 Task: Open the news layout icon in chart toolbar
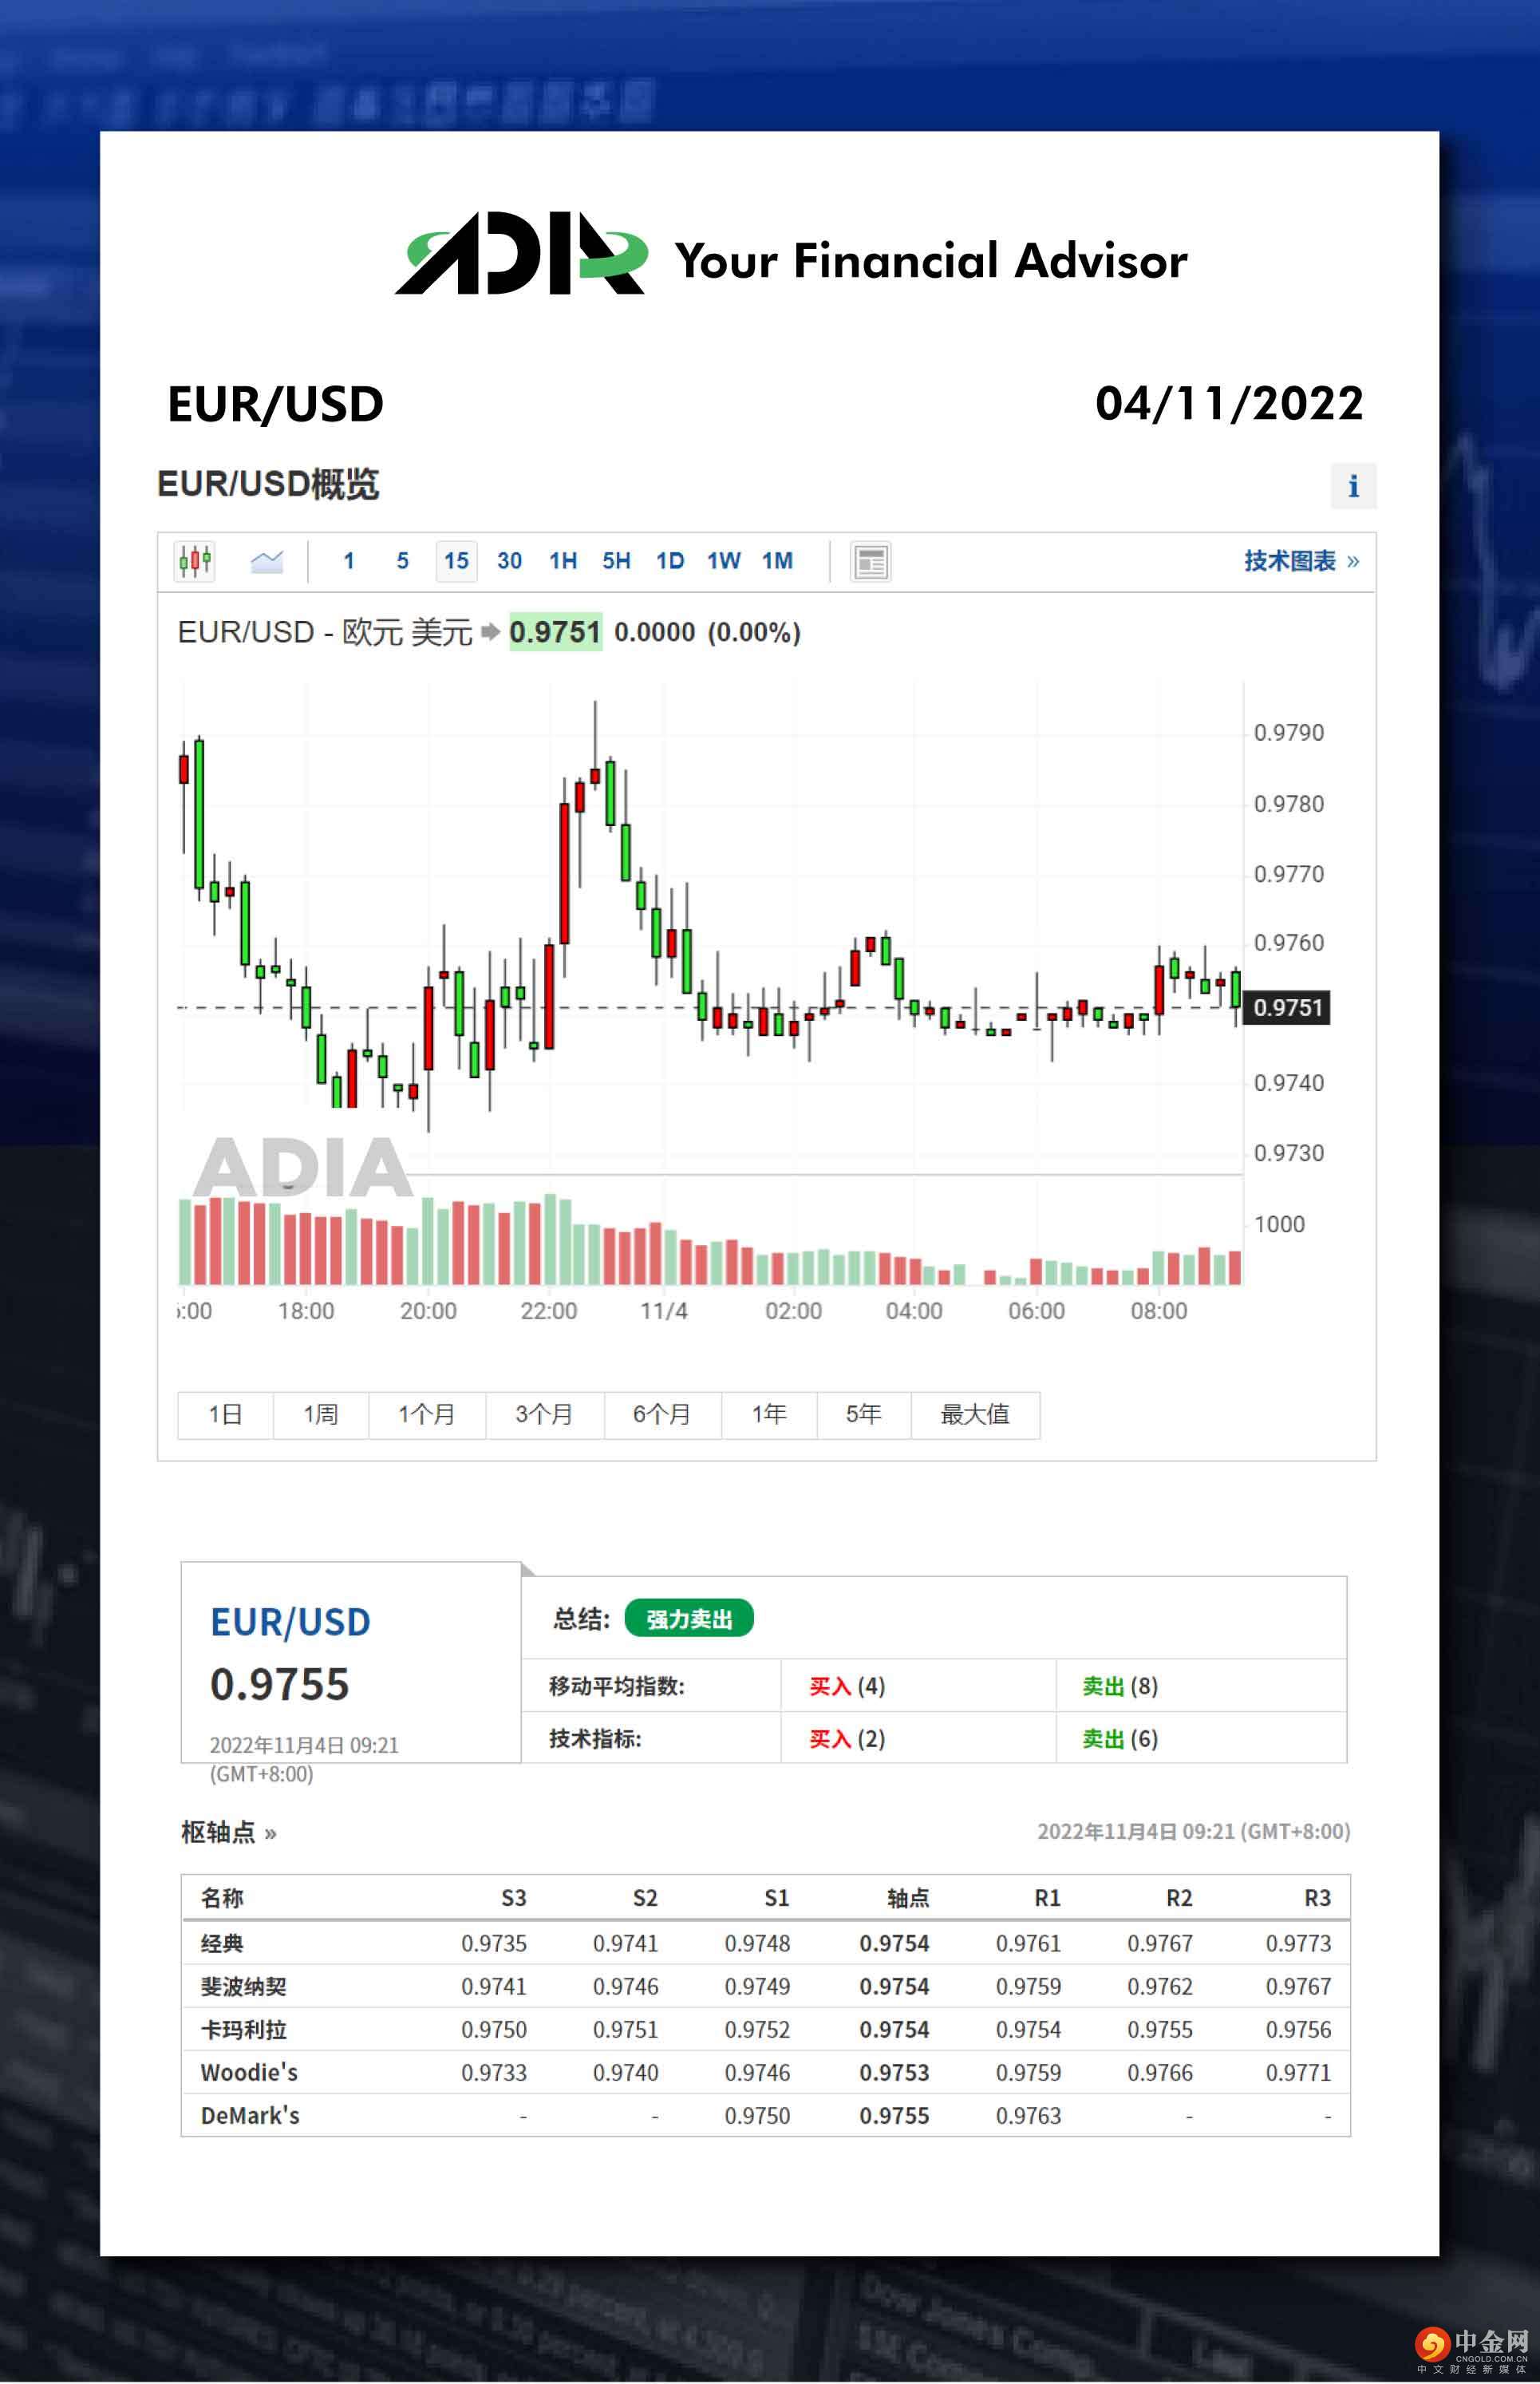point(870,561)
